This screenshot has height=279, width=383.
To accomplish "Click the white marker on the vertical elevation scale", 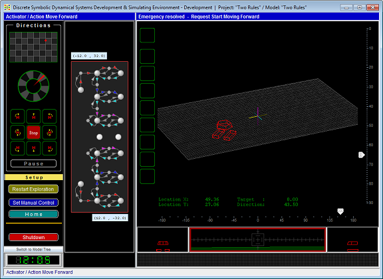I will (362, 155).
